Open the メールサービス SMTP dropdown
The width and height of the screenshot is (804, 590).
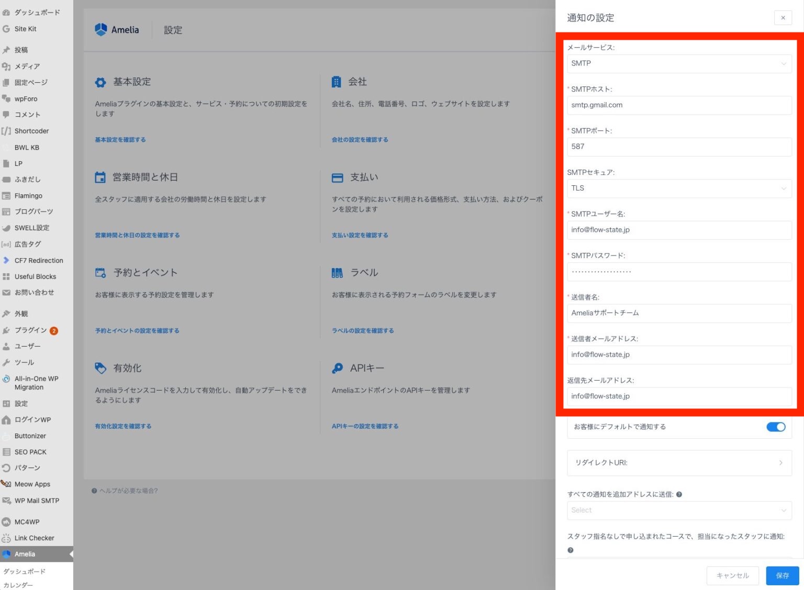click(678, 63)
